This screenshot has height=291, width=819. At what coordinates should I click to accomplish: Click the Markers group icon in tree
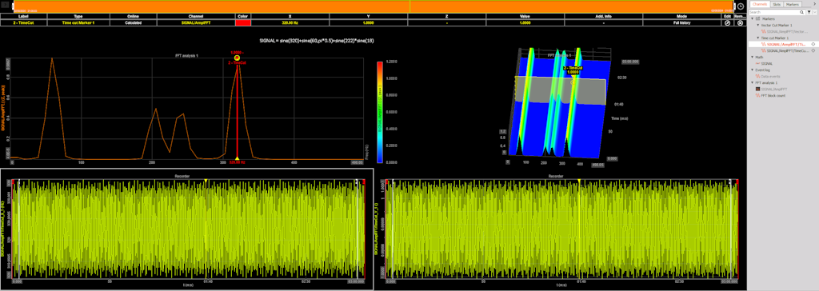[x=758, y=18]
